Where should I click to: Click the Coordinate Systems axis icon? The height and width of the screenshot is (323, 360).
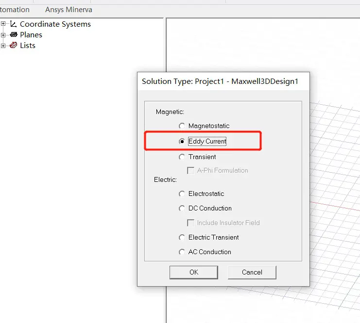point(13,24)
